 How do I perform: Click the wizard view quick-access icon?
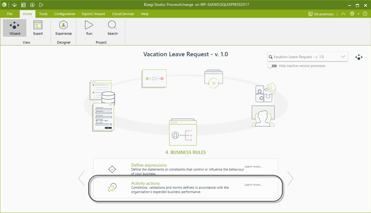[14, 5]
